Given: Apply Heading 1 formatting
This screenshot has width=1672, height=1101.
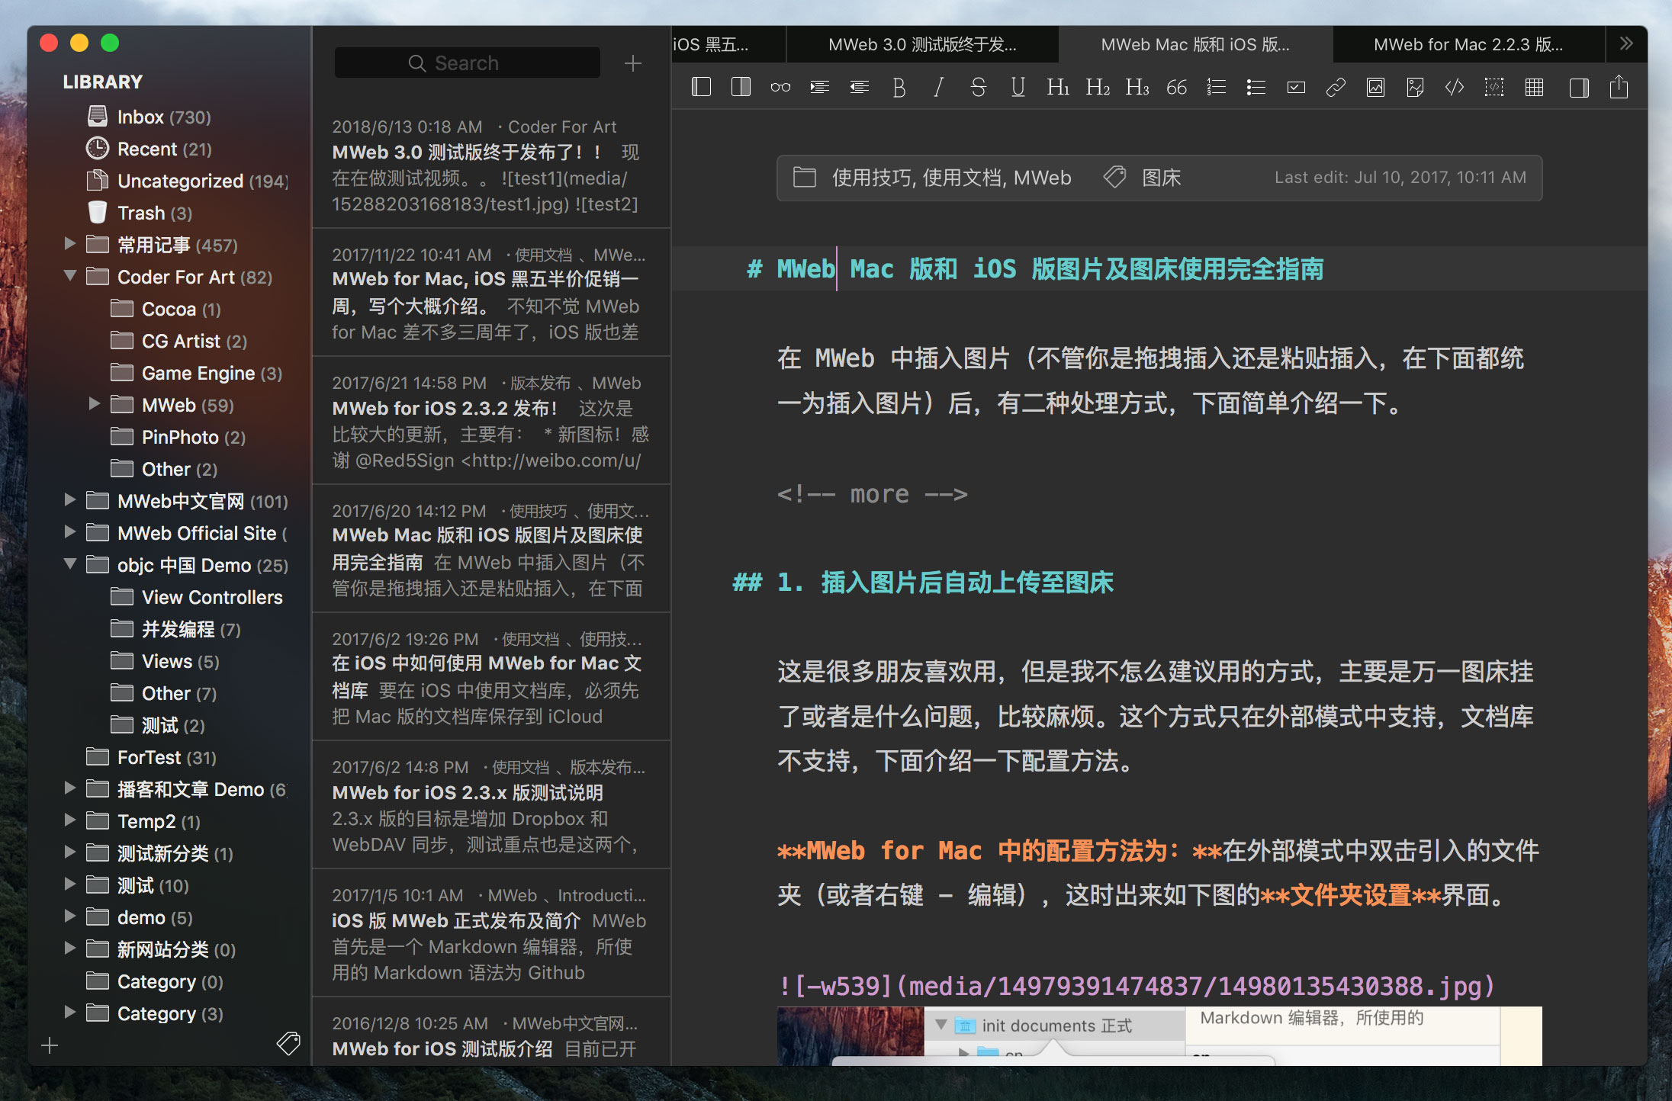Looking at the screenshot, I should click(1058, 87).
